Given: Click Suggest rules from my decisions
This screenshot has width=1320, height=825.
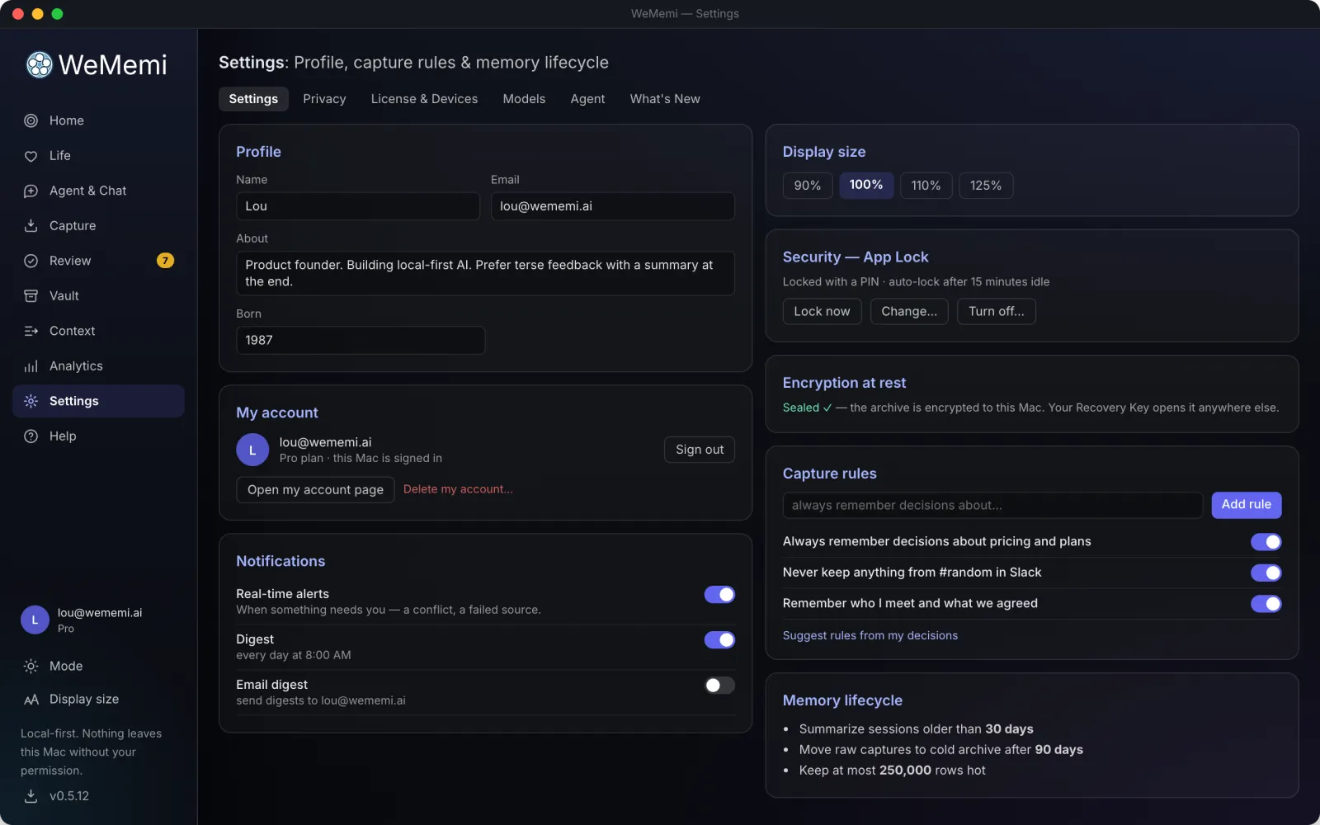Looking at the screenshot, I should 870,635.
